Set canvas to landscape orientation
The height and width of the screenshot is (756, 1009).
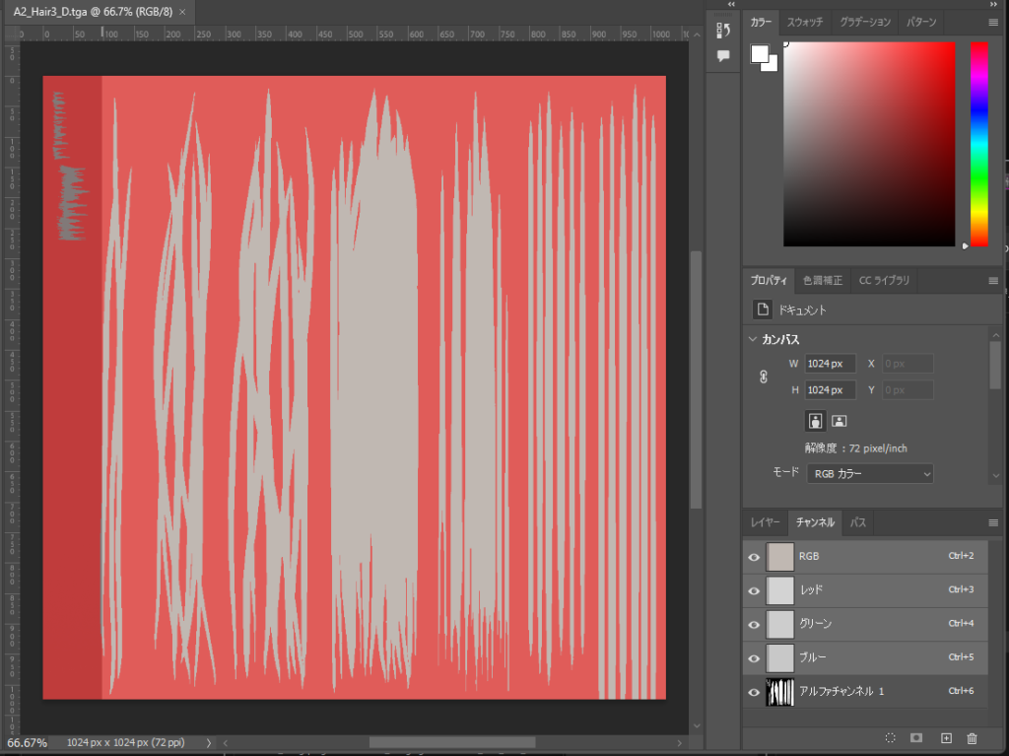(839, 421)
